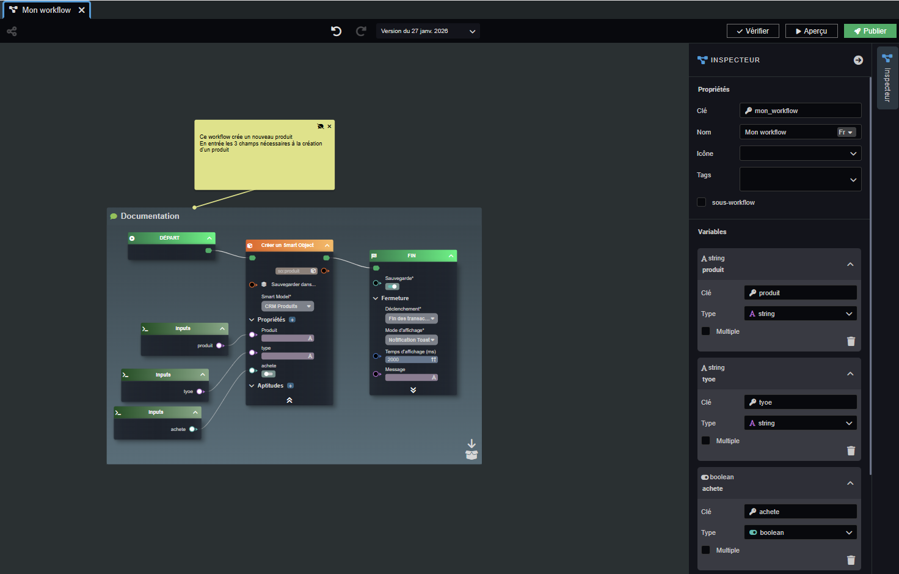Click the green Publier button
The width and height of the screenshot is (899, 574).
click(x=870, y=31)
